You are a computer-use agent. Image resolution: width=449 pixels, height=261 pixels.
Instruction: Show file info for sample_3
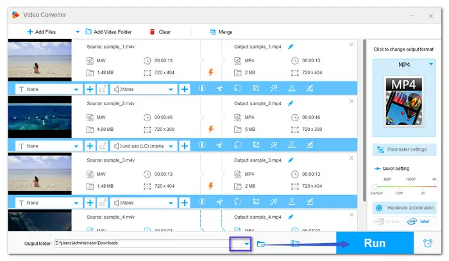202,201
